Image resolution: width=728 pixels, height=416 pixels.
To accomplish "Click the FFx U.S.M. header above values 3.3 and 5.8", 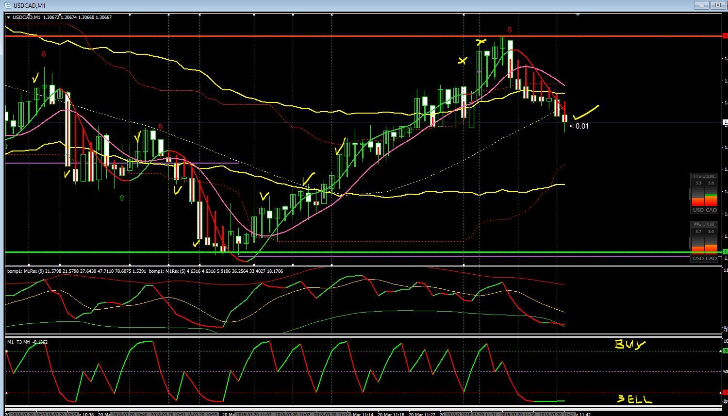I will tap(704, 176).
